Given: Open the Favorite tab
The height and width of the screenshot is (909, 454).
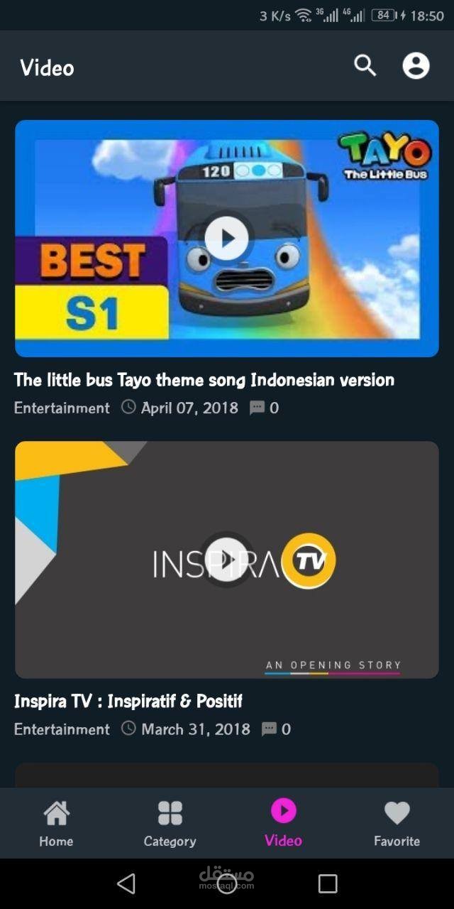Looking at the screenshot, I should point(397,824).
